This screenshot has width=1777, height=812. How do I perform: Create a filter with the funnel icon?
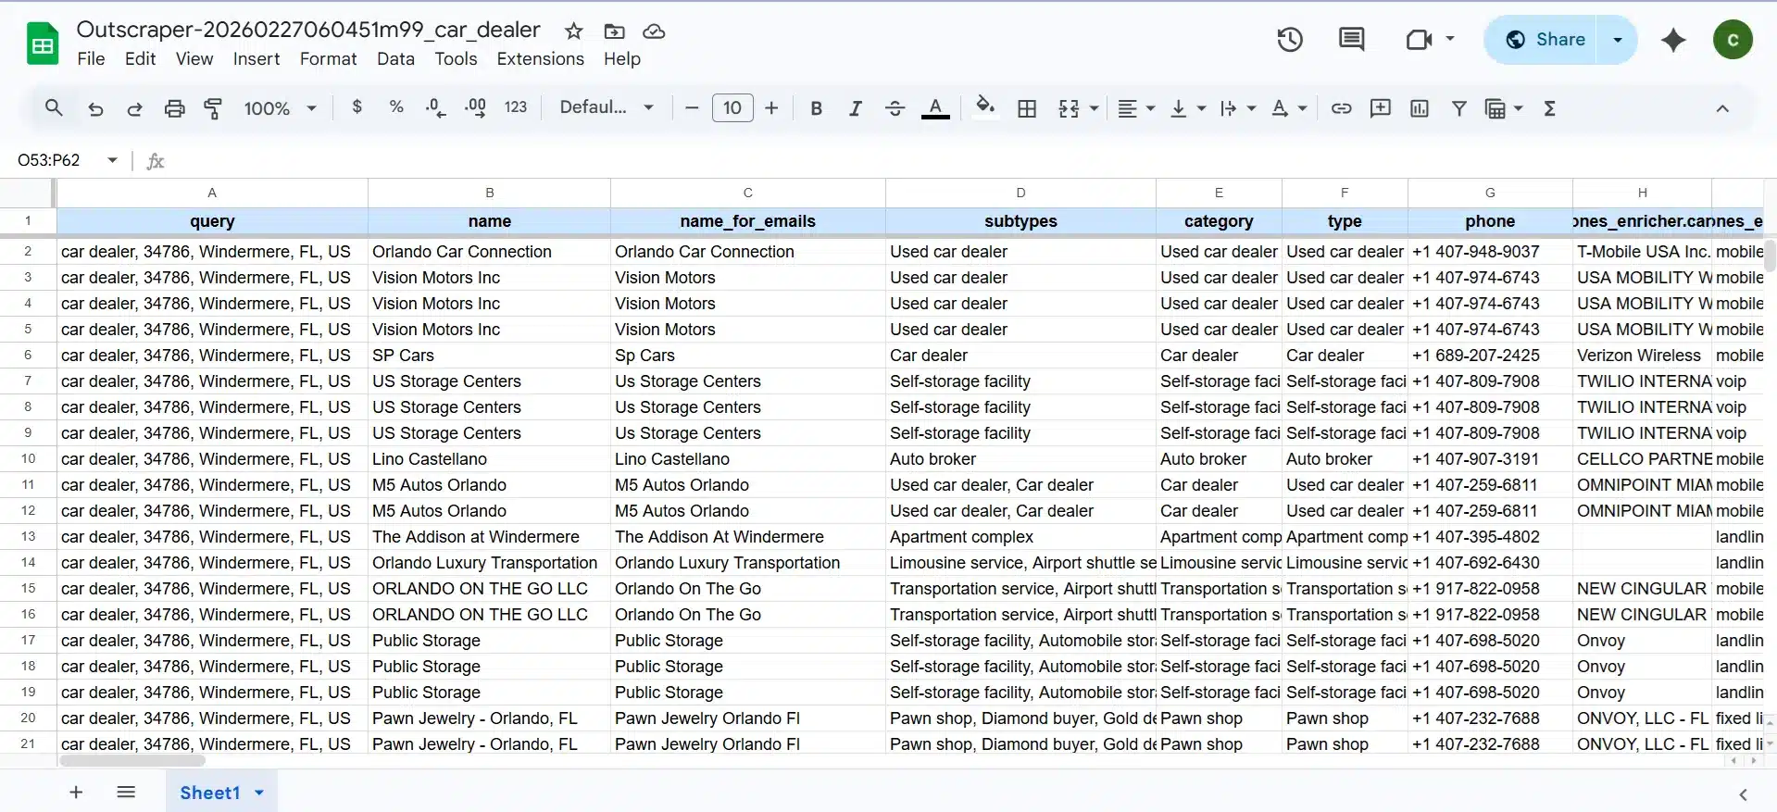pos(1458,108)
